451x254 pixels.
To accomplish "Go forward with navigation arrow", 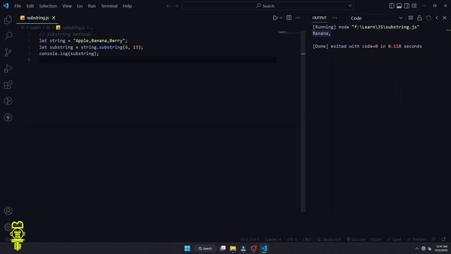I will coord(176,6).
